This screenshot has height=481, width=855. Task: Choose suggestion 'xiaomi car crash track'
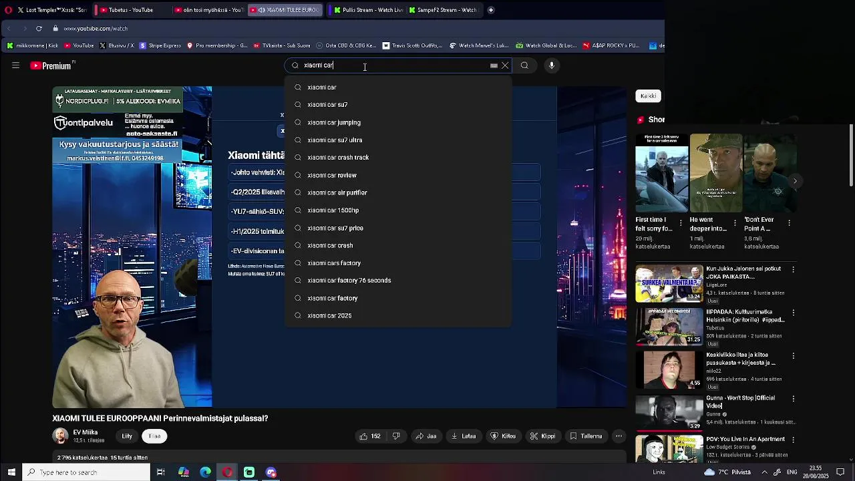coord(398,158)
